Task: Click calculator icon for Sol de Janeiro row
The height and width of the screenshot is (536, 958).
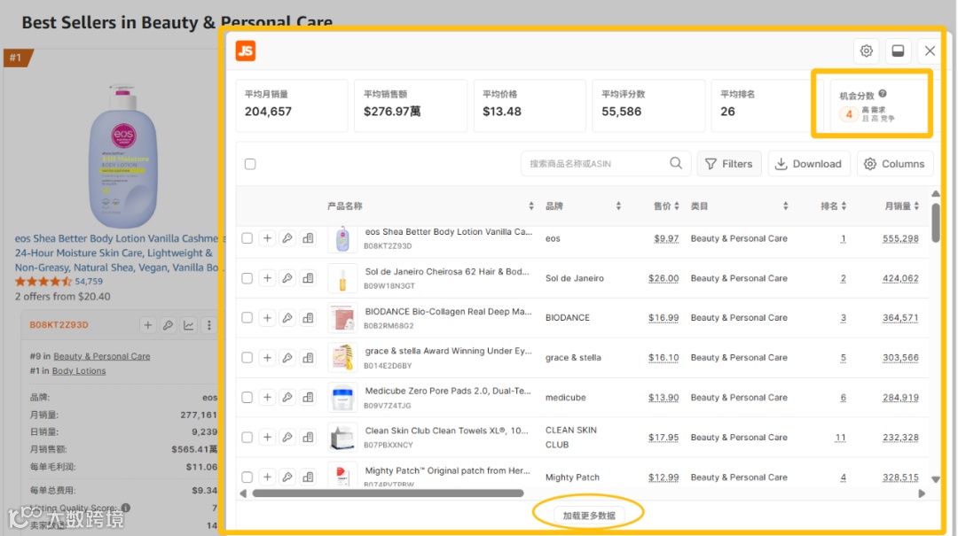Action: (x=308, y=278)
